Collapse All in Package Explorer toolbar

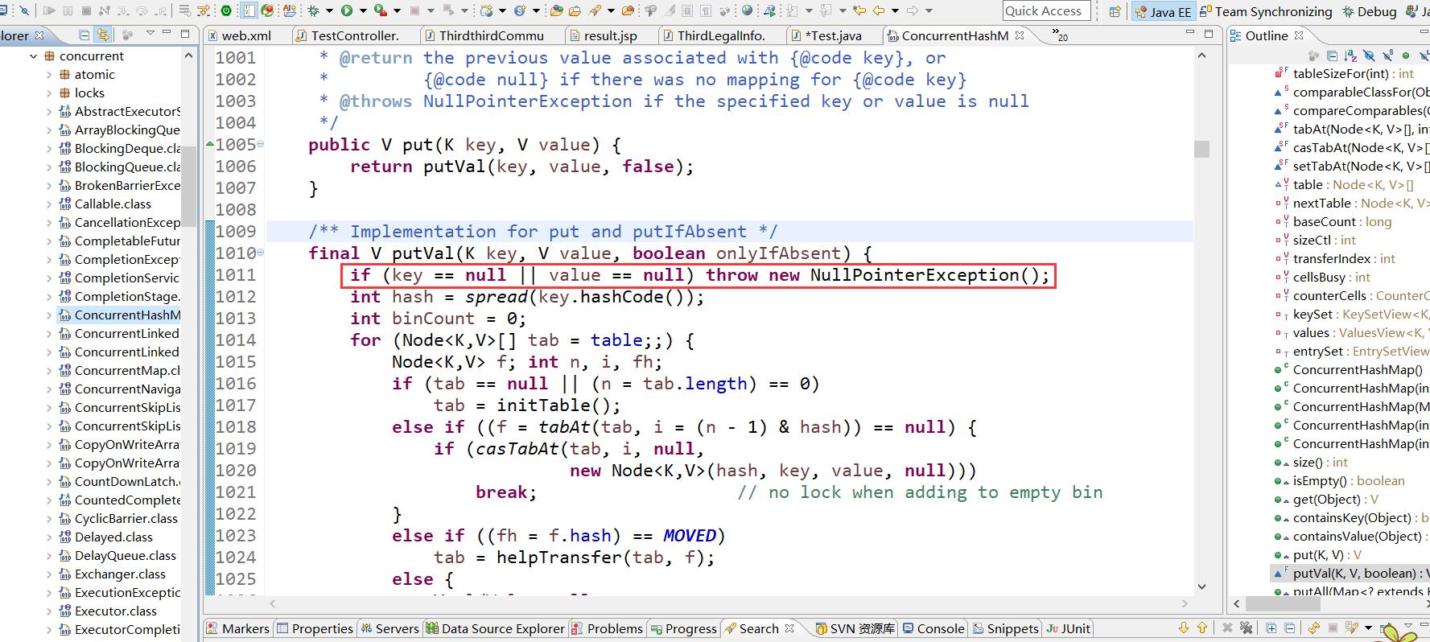[84, 35]
